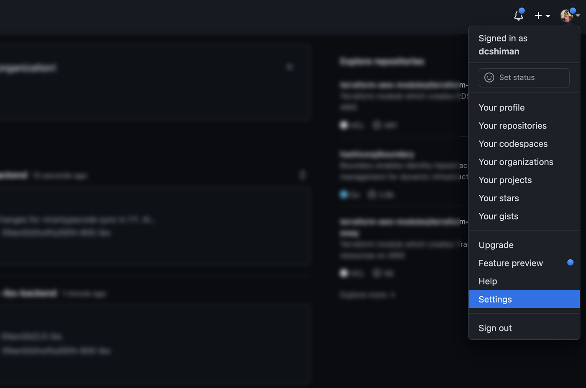
Task: Expand the caret next to your avatar
Action: (578, 16)
